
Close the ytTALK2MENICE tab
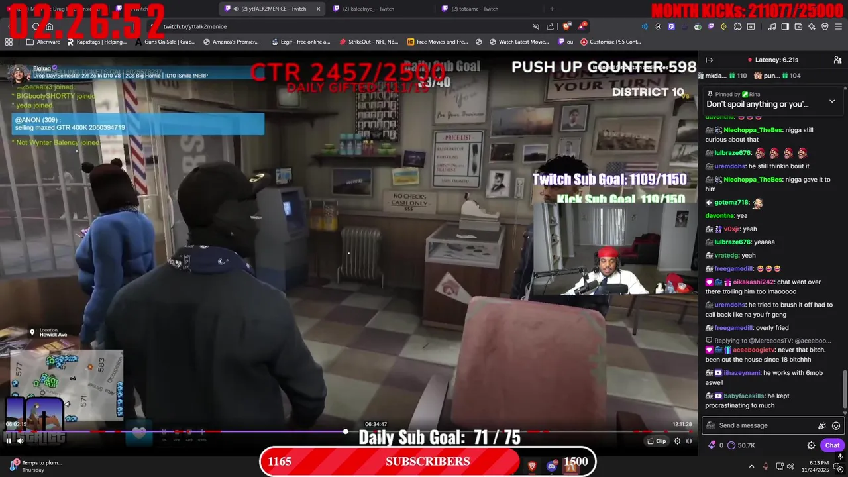coord(318,9)
